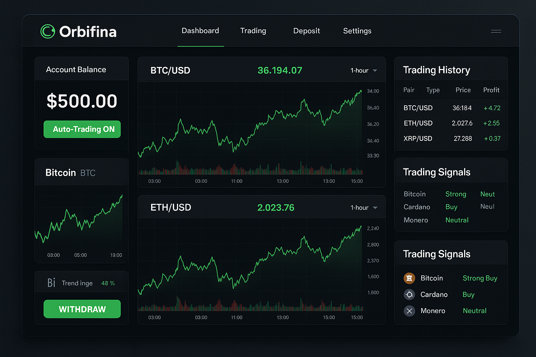Open the hamburger menu icon
Viewport: 536px width, 357px height.
496,31
